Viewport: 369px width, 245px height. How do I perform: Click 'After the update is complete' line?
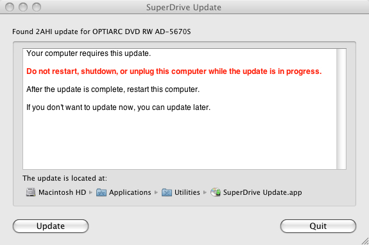(x=113, y=89)
